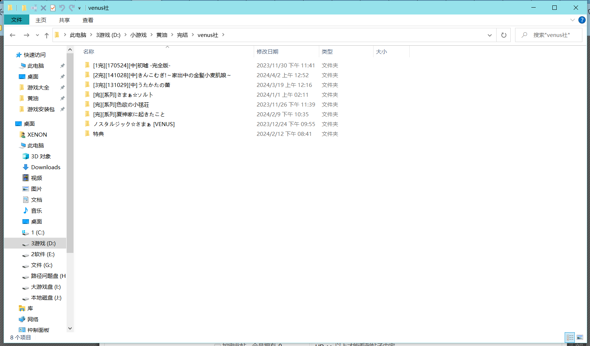Switch to large thumbnails view in status bar
590x346 pixels.
[580, 338]
